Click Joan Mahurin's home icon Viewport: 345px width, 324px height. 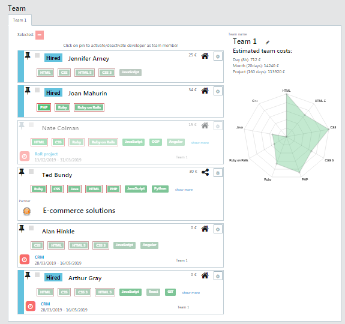[x=205, y=91]
